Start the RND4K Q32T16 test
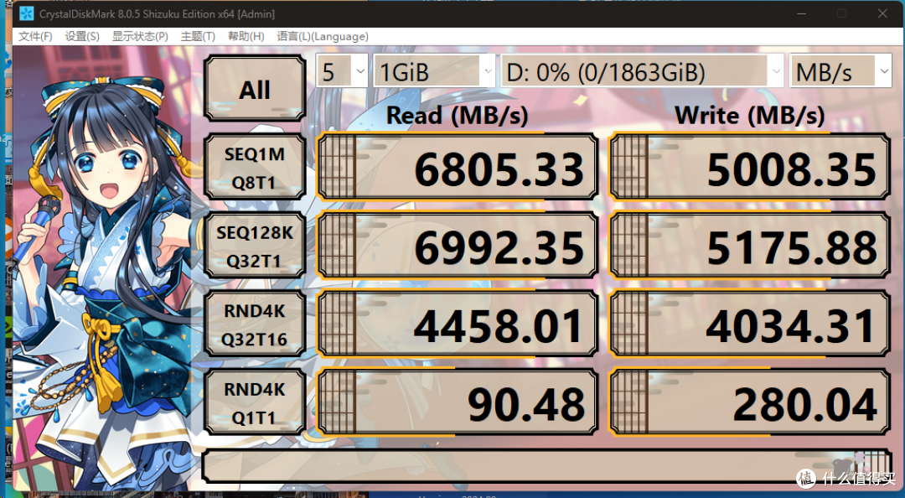The height and width of the screenshot is (498, 905). [x=255, y=324]
